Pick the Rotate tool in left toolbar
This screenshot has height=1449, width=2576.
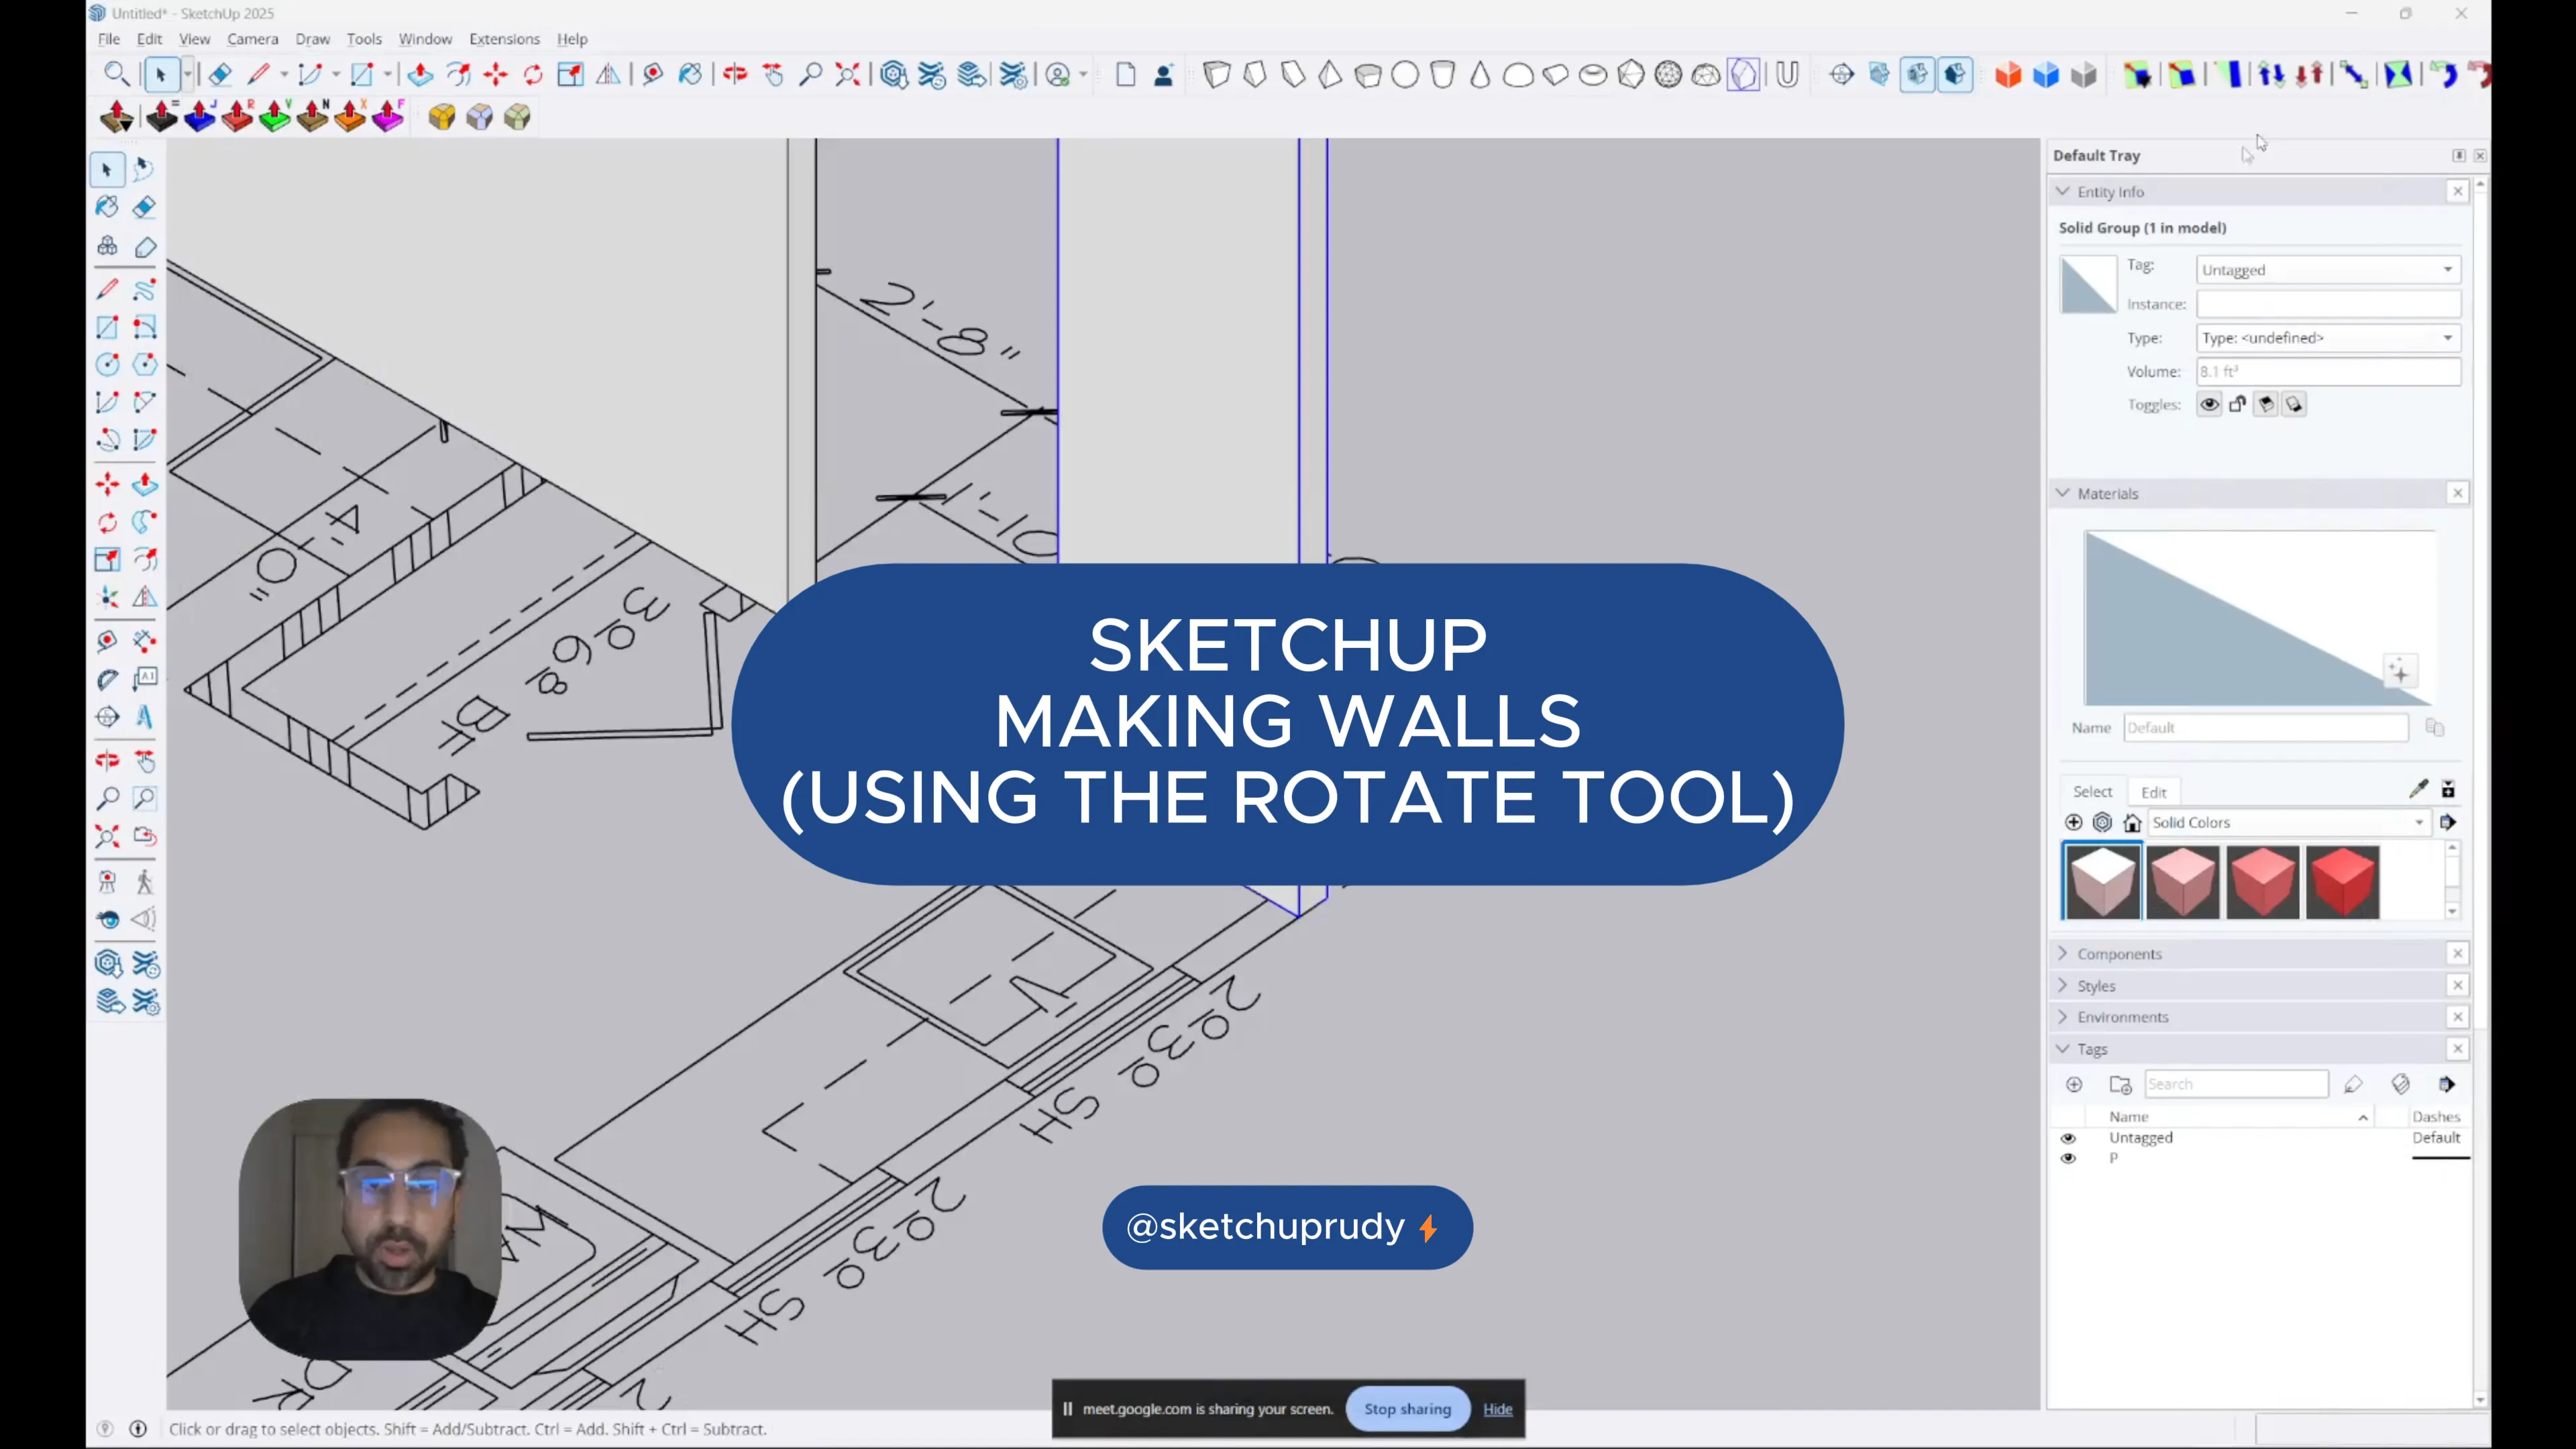click(107, 522)
